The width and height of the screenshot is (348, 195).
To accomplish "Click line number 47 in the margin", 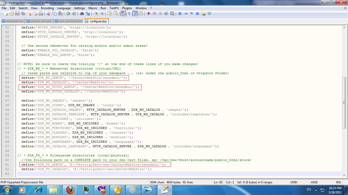I will point(7,101).
